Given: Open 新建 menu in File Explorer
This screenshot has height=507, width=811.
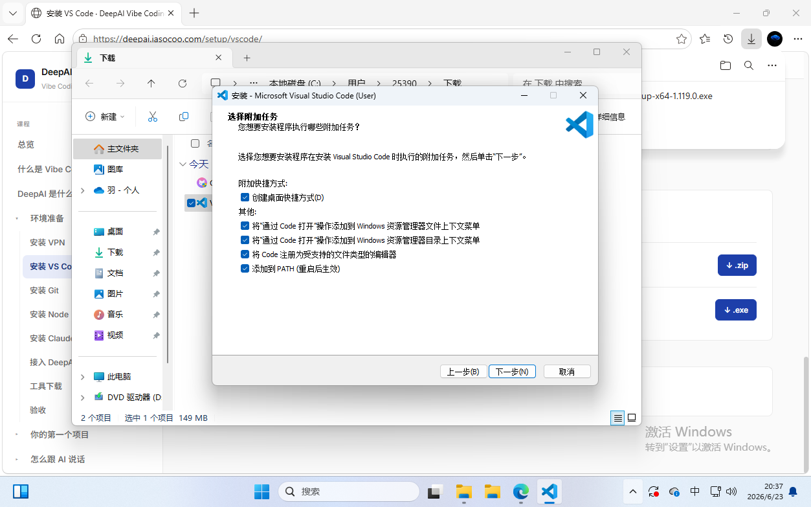Looking at the screenshot, I should pyautogui.click(x=105, y=117).
